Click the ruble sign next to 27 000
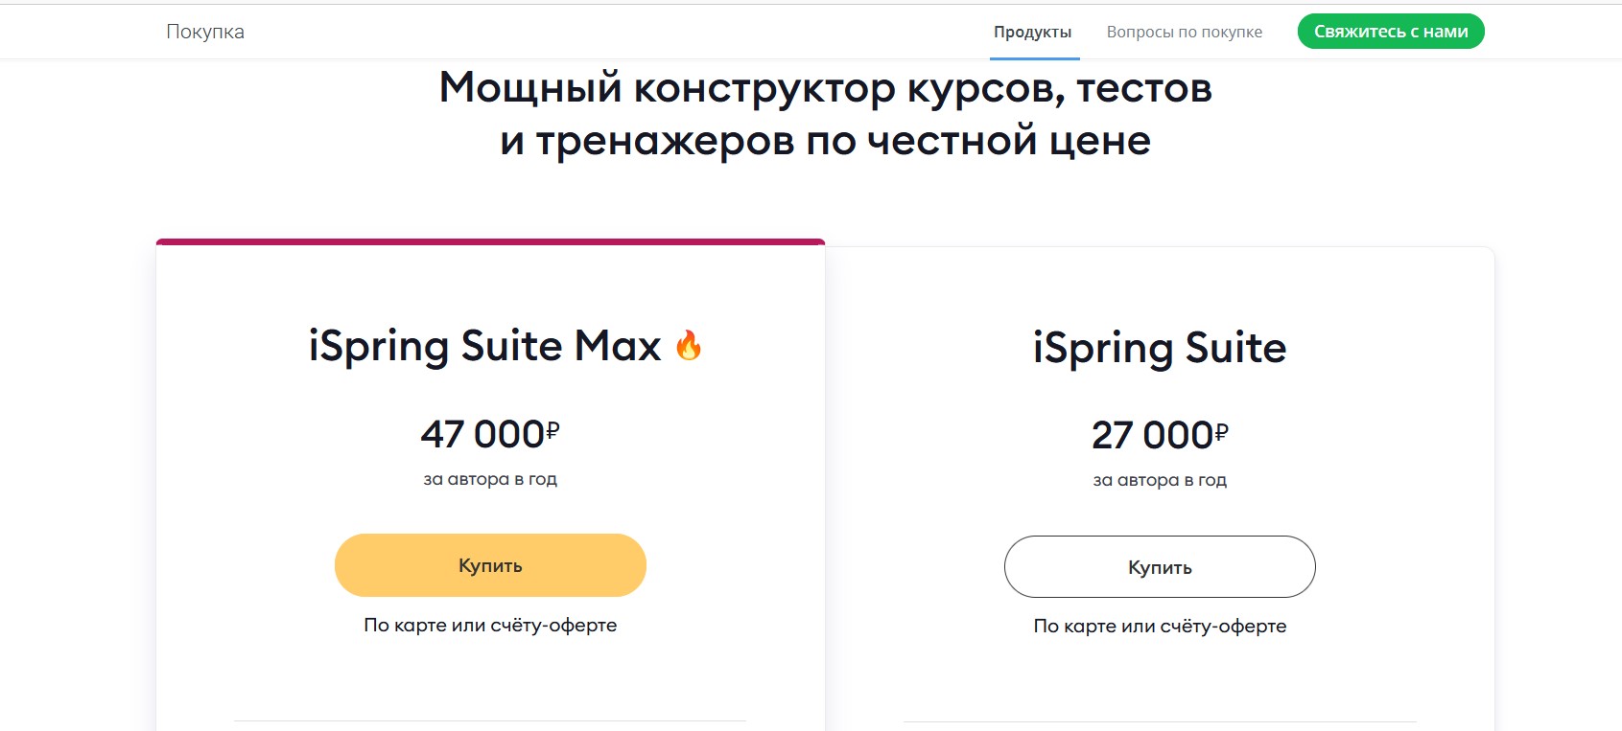Screen dimensions: 1622x731 click(1221, 431)
